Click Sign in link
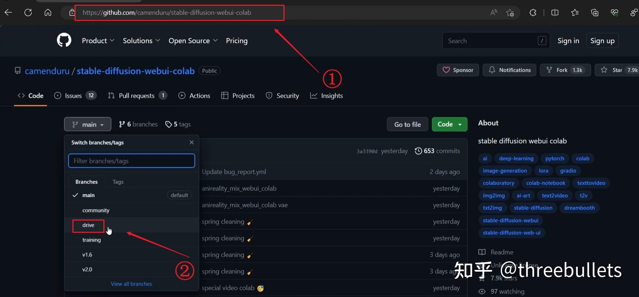 coord(568,41)
